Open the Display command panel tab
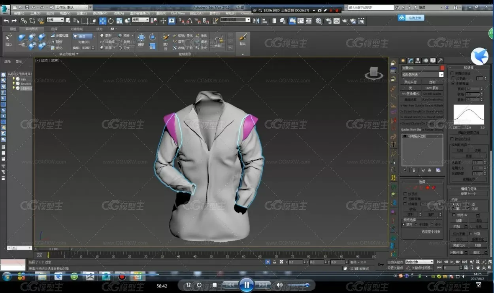 [433, 60]
